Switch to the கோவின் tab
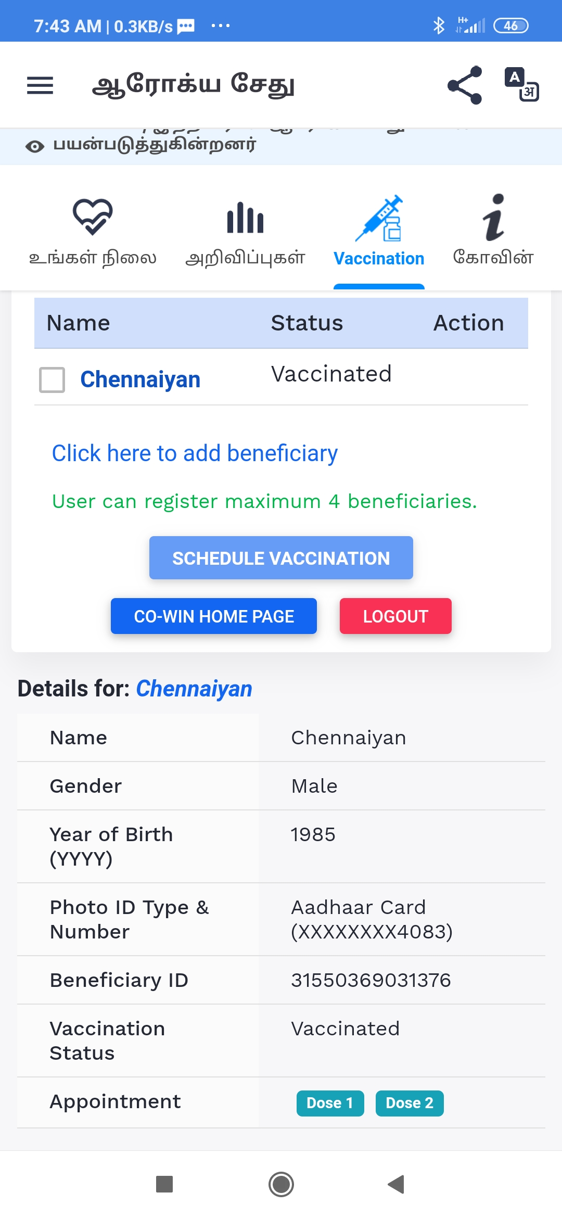This screenshot has width=562, height=1218. coord(493,258)
